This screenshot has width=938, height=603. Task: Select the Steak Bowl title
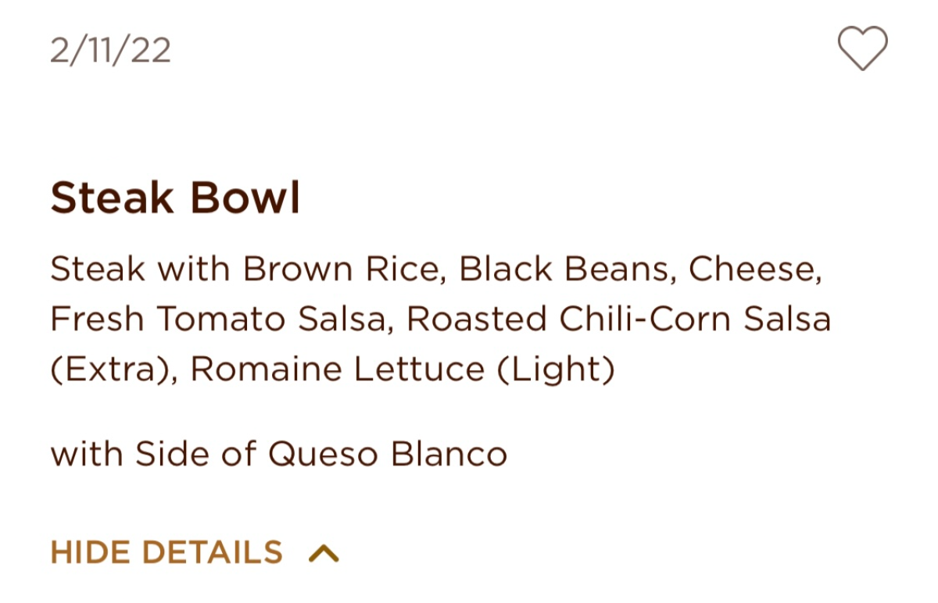pyautogui.click(x=175, y=198)
